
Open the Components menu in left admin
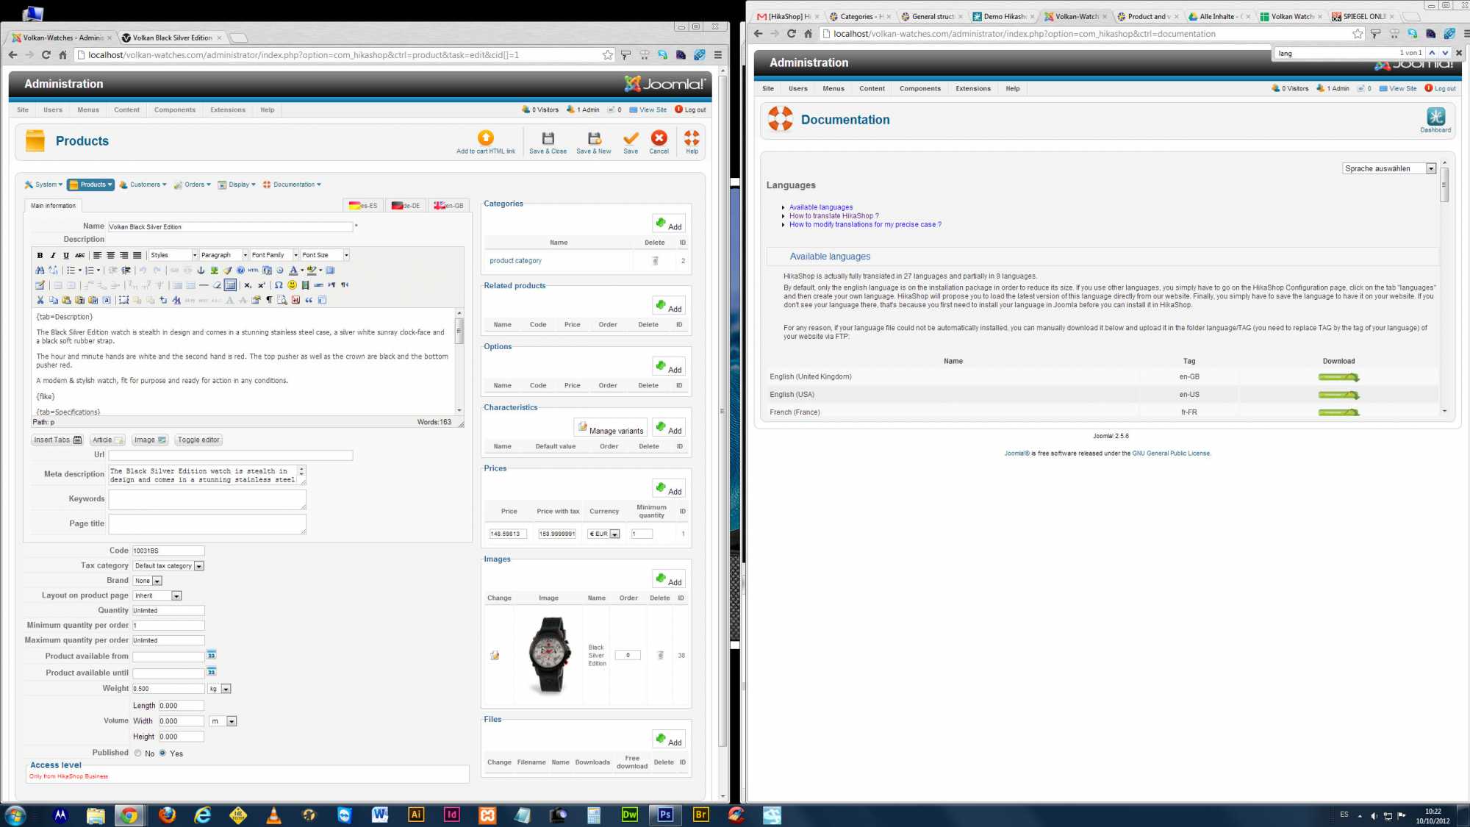pos(174,110)
